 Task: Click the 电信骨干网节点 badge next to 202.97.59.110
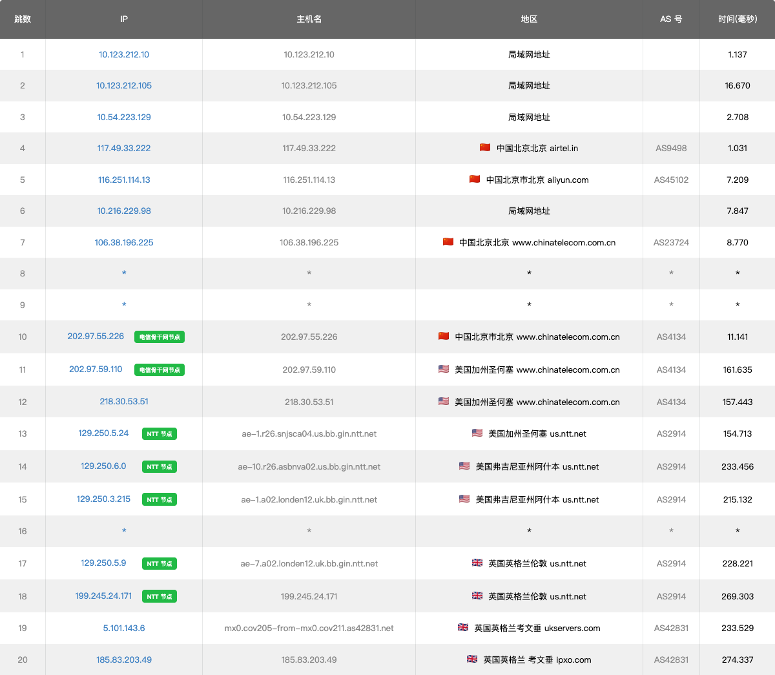159,369
